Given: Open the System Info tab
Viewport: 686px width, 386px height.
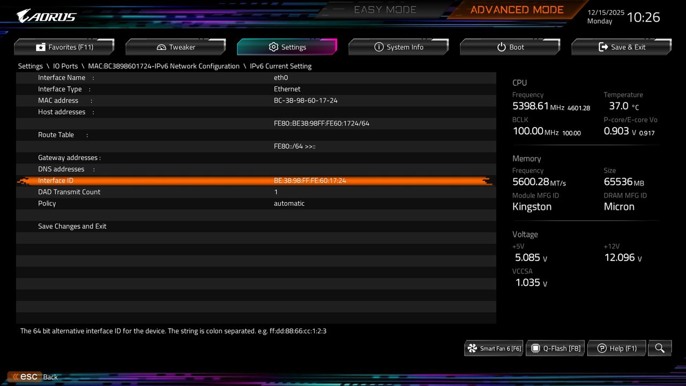Looking at the screenshot, I should click(399, 47).
